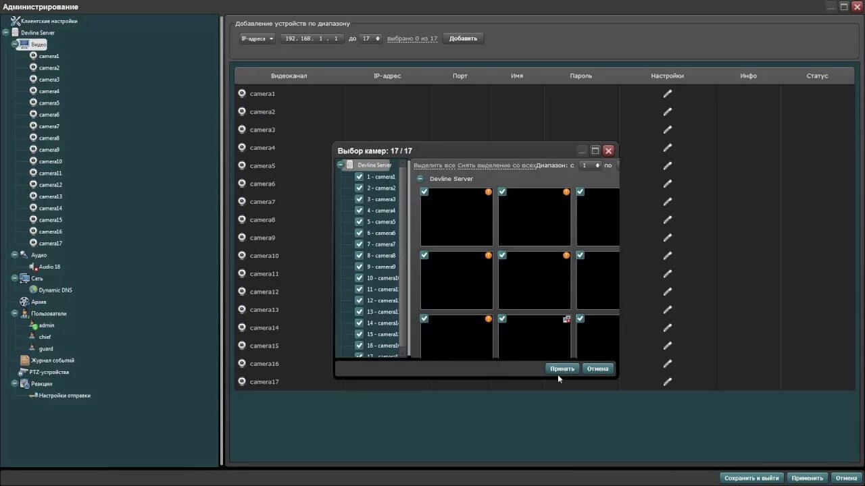Click the Статус column header

pyautogui.click(x=817, y=76)
